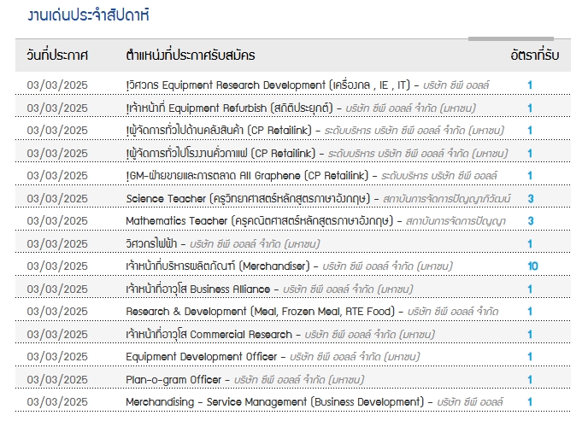
Task: Select the วิศวกรไฟฟ้า job listing
Action: (x=155, y=243)
